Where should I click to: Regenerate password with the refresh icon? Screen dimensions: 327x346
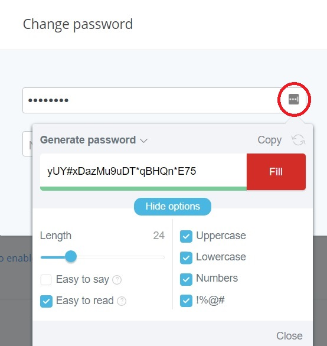point(298,140)
